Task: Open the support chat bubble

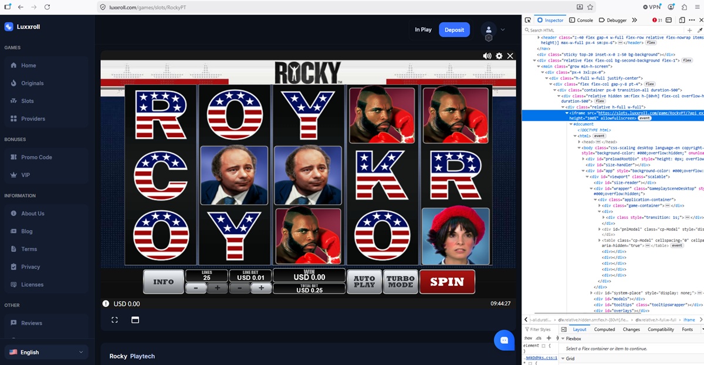Action: [x=504, y=340]
